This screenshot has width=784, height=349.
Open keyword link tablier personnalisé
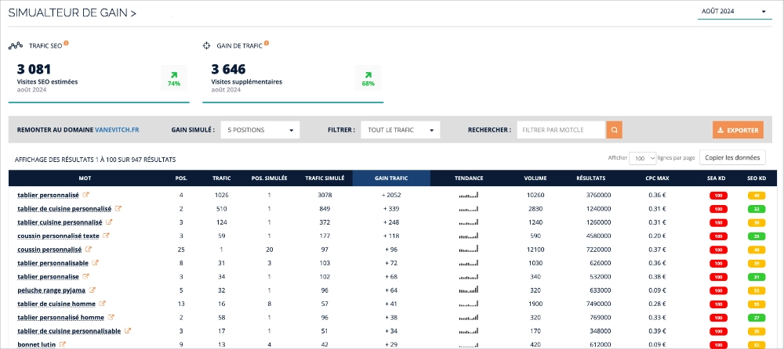48,195
